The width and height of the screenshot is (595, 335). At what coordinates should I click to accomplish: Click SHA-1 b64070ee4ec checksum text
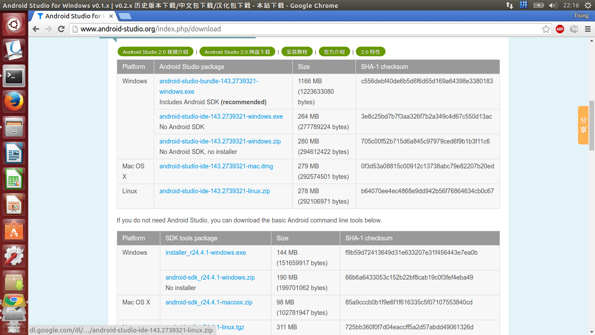coord(427,191)
